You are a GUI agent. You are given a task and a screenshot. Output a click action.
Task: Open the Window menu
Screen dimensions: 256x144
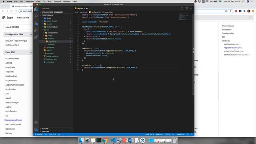coord(67,2)
